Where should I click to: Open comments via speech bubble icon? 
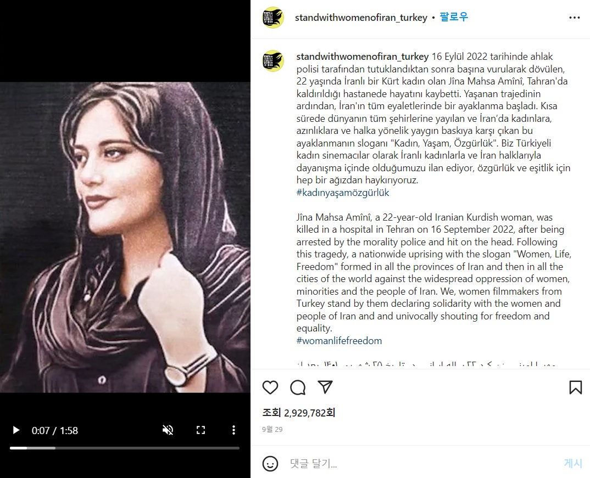(298, 387)
